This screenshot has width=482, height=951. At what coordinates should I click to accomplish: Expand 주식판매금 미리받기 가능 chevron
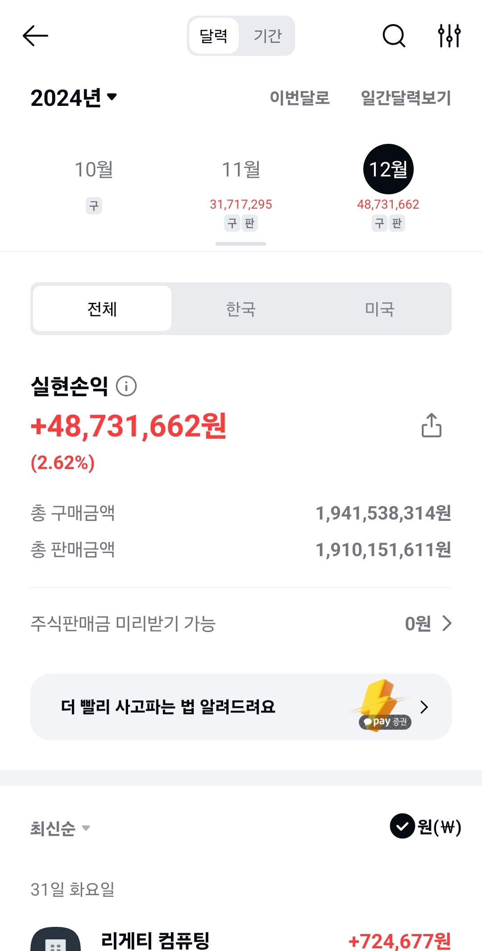coord(446,623)
